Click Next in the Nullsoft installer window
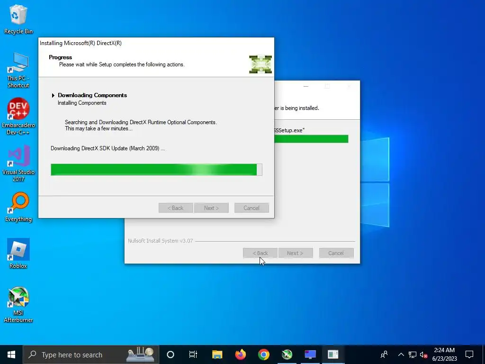Viewport: 485px width, 364px height. (296, 253)
